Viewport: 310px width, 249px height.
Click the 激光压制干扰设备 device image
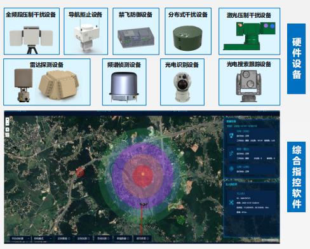(250, 36)
